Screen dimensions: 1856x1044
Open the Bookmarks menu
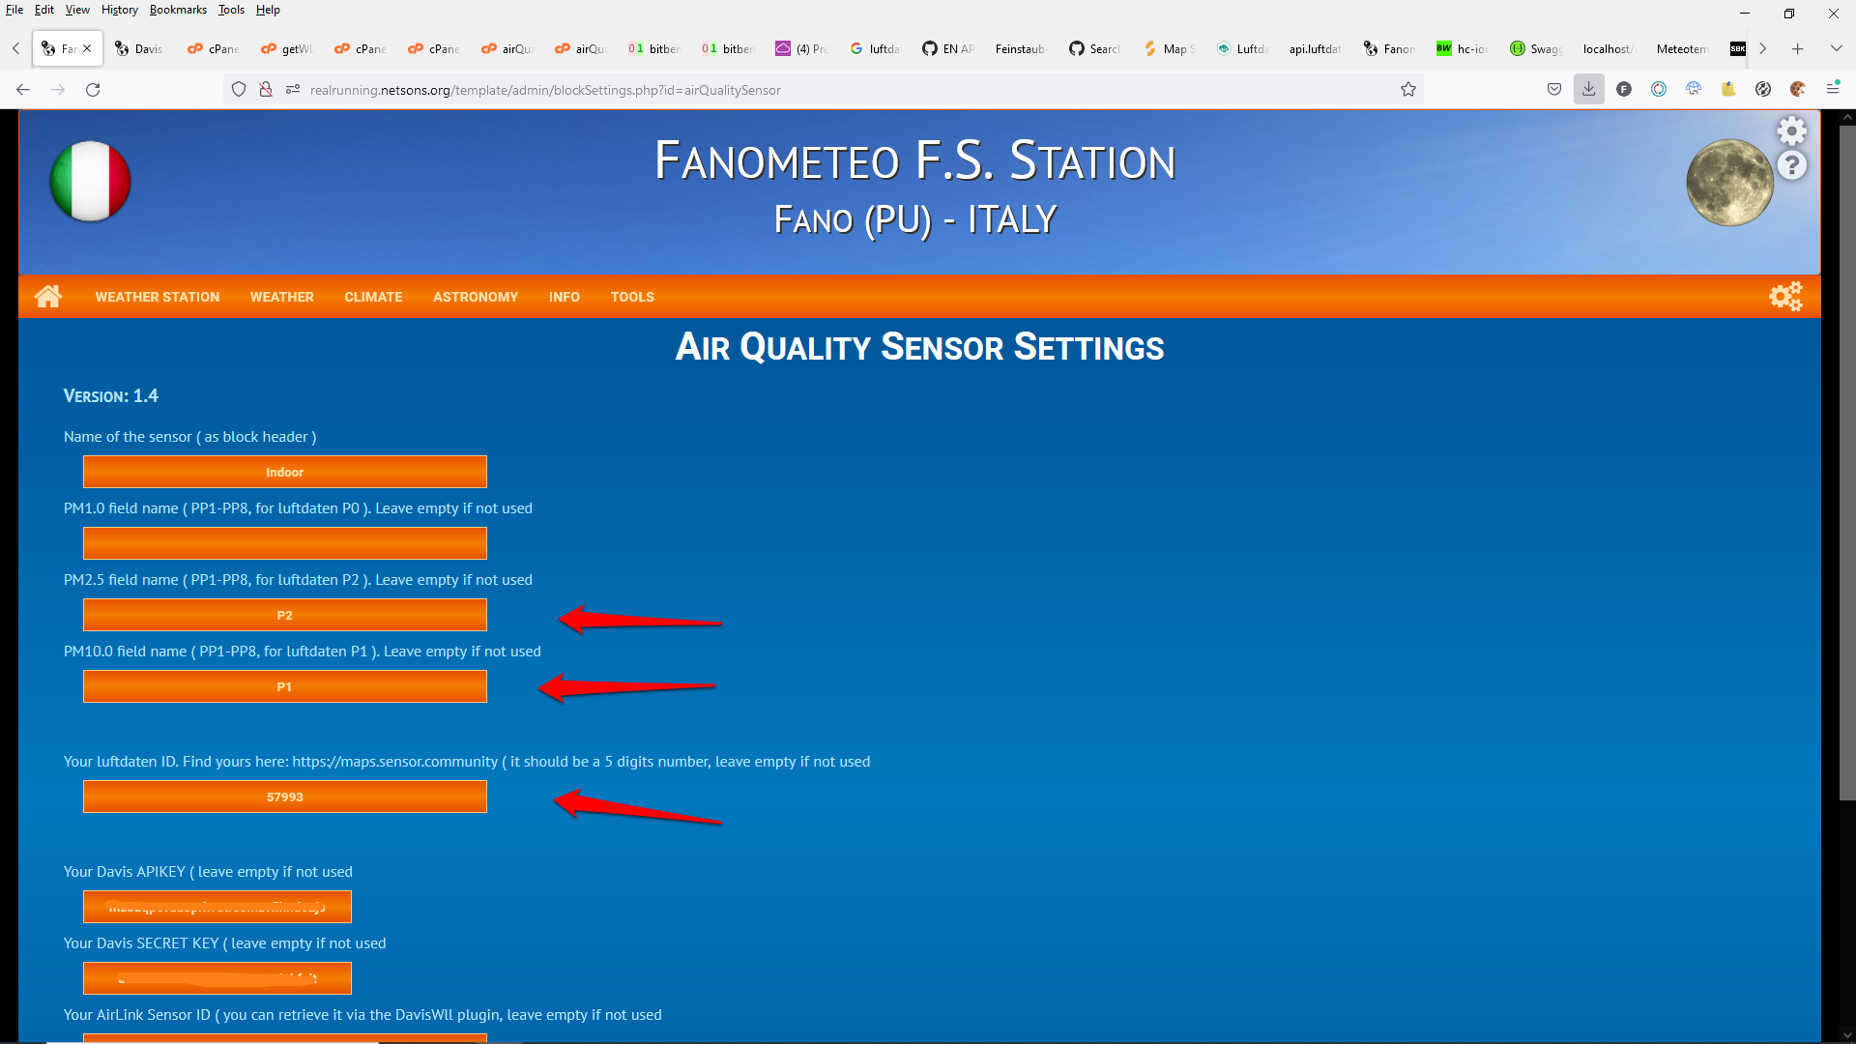pos(178,10)
